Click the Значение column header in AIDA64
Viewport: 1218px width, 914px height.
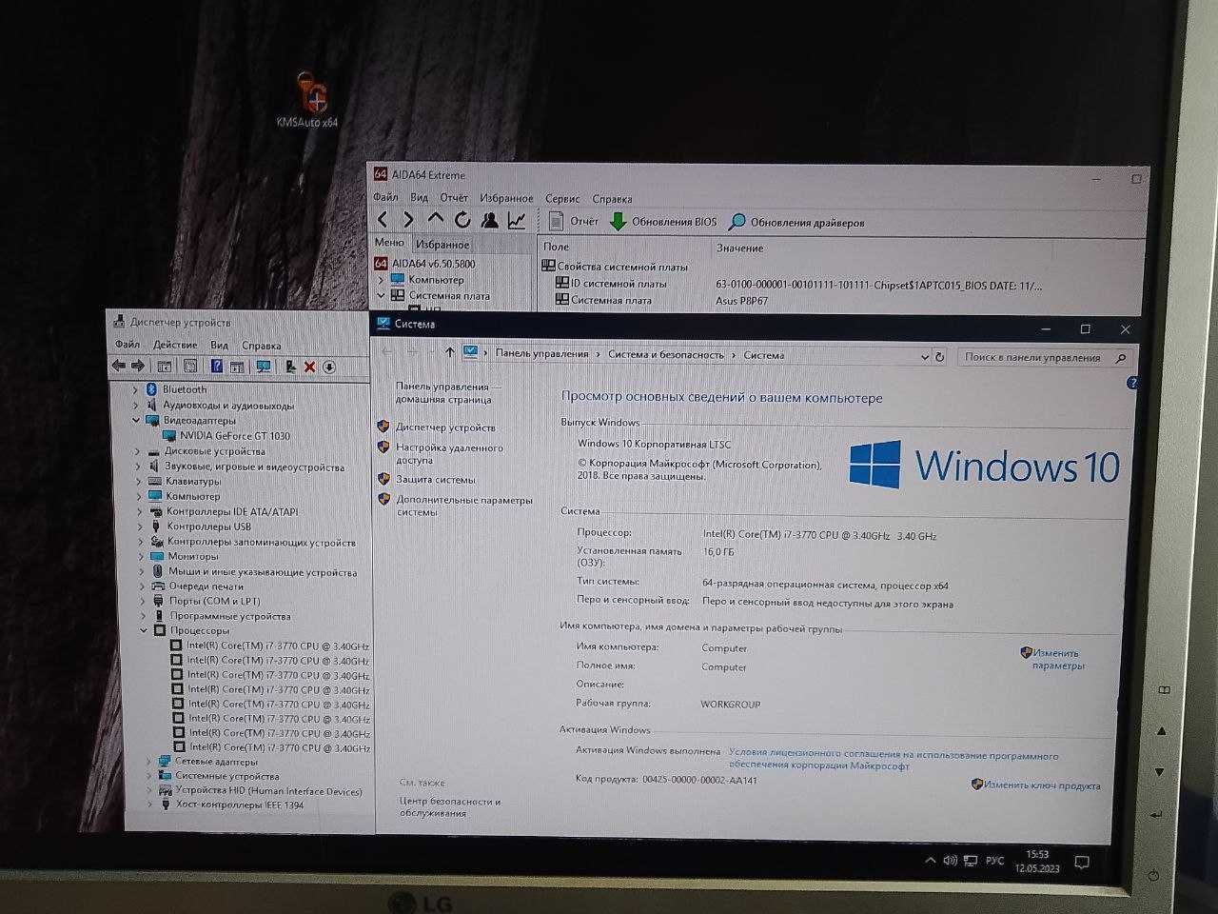click(x=739, y=248)
